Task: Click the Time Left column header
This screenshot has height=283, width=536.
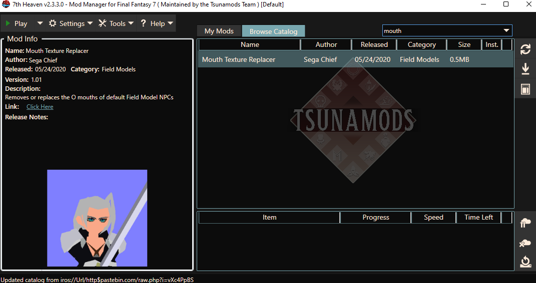Action: [478, 218]
